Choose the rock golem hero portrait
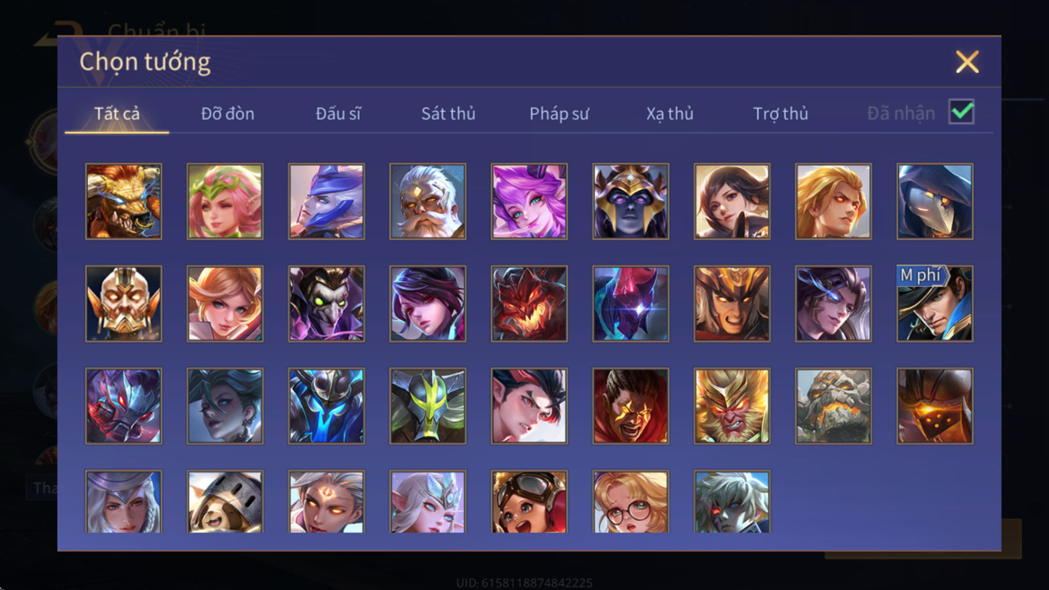The height and width of the screenshot is (590, 1049). [833, 406]
